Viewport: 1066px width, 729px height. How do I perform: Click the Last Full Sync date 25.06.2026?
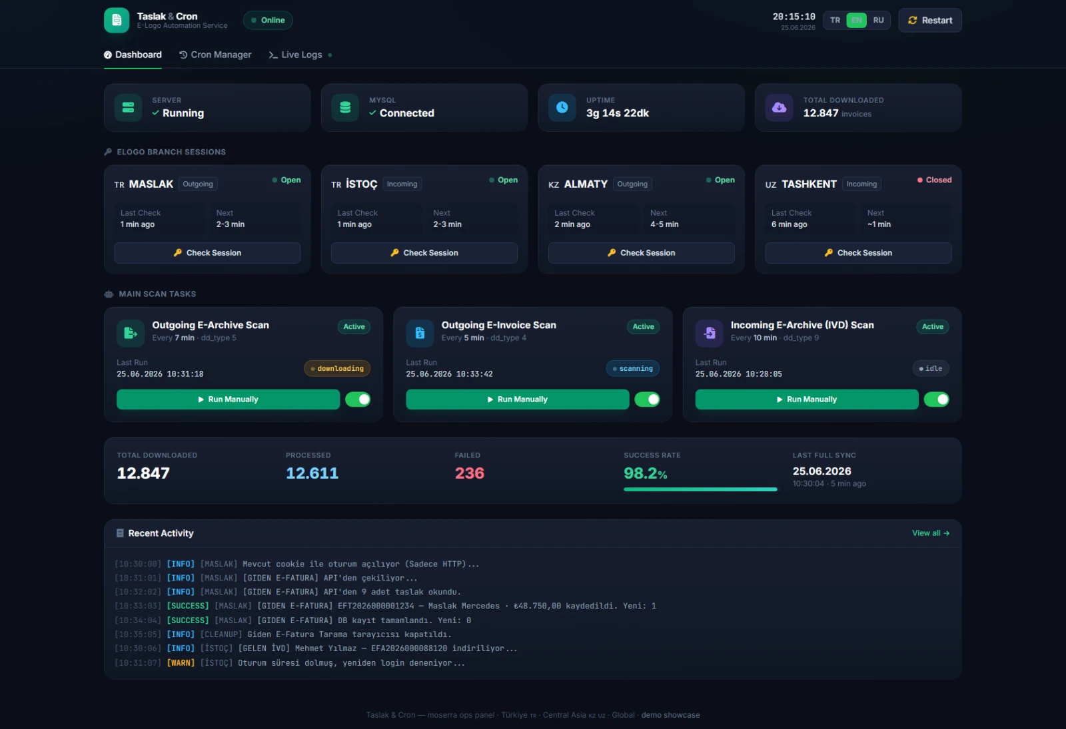821,471
